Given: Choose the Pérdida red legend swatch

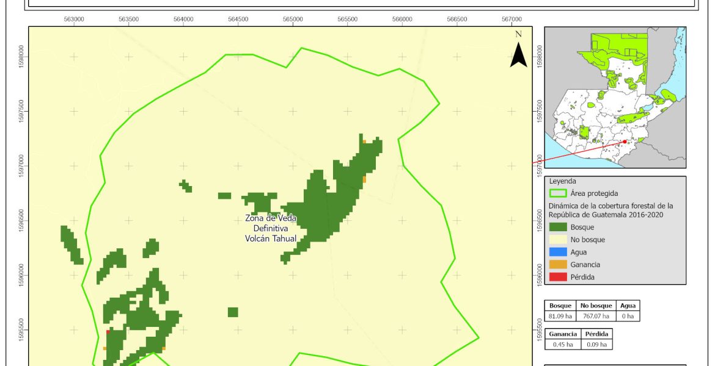Looking at the screenshot, I should [x=557, y=277].
